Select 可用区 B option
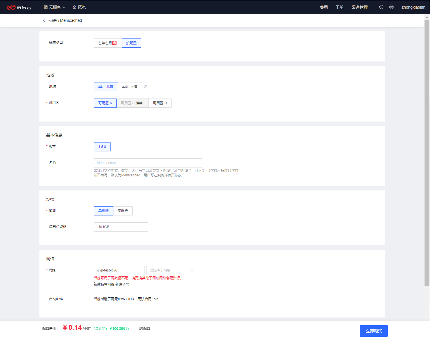This screenshot has height=341, width=430. pos(132,103)
